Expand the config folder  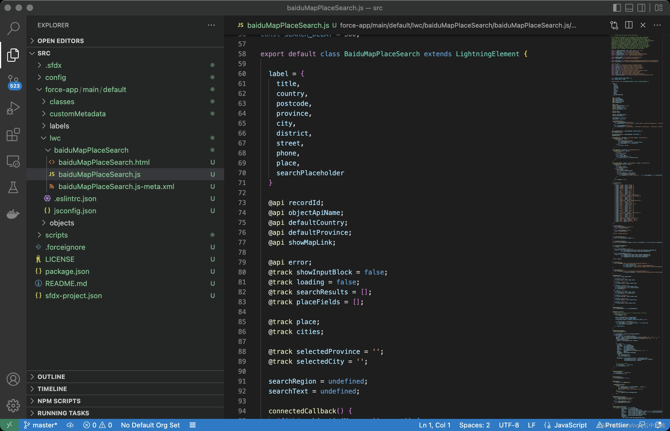point(125,77)
